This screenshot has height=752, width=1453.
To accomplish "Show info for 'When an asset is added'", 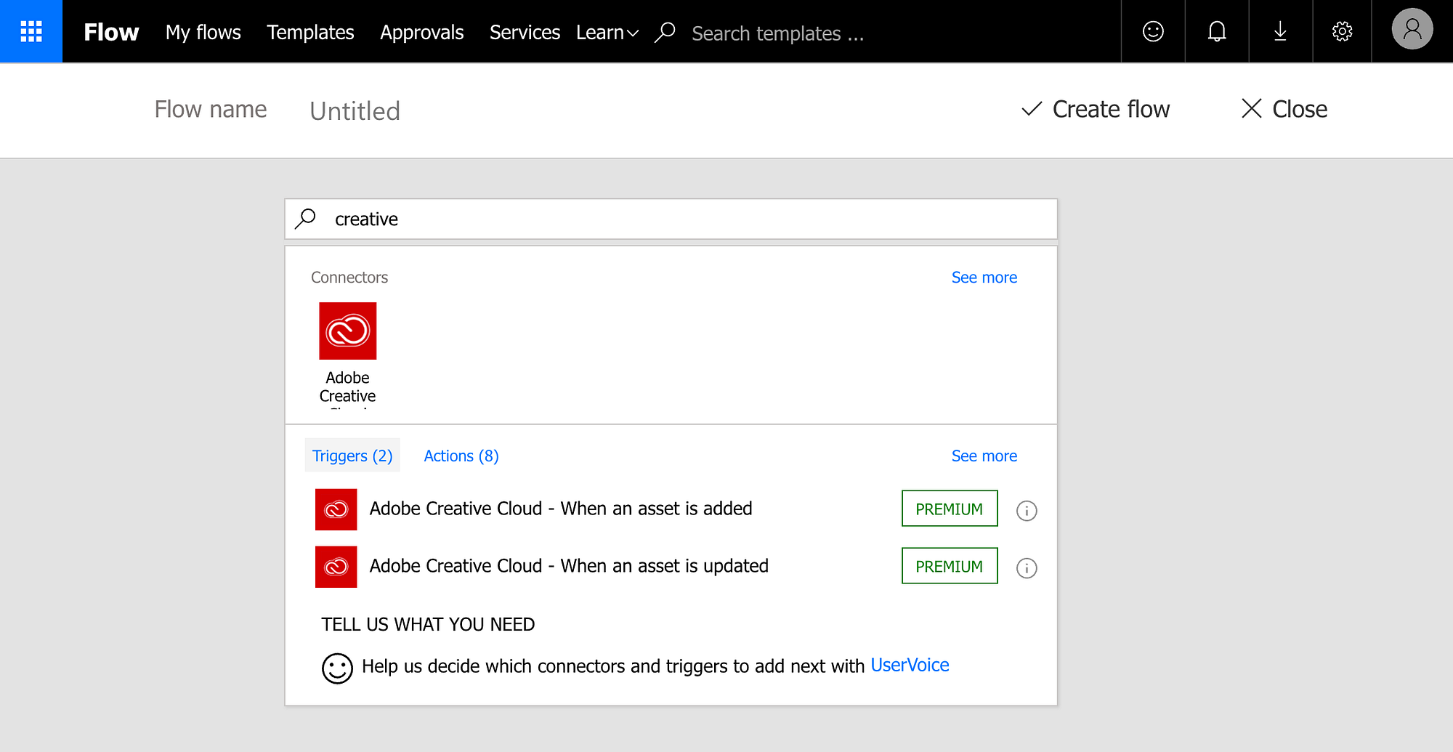I will coord(1026,511).
